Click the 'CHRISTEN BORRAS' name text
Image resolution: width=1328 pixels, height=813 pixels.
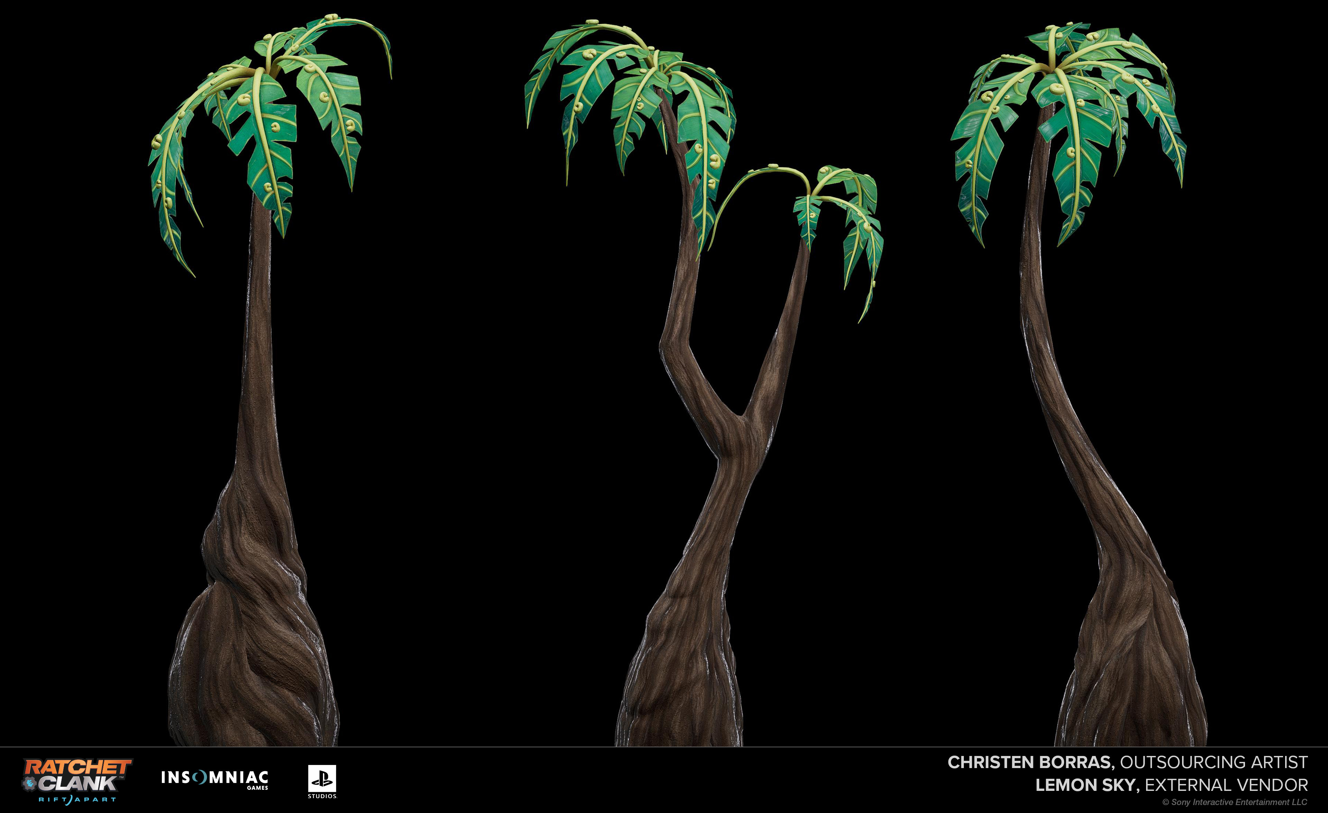click(x=1030, y=762)
